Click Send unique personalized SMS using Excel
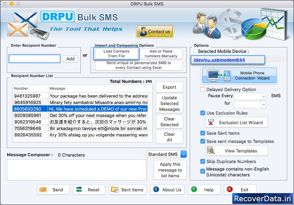Image resolution: width=294 pixels, height=205 pixels. 139,65
